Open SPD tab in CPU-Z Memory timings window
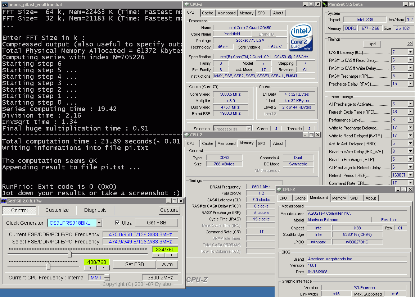The width and height of the screenshot is (415, 297). tap(262, 143)
